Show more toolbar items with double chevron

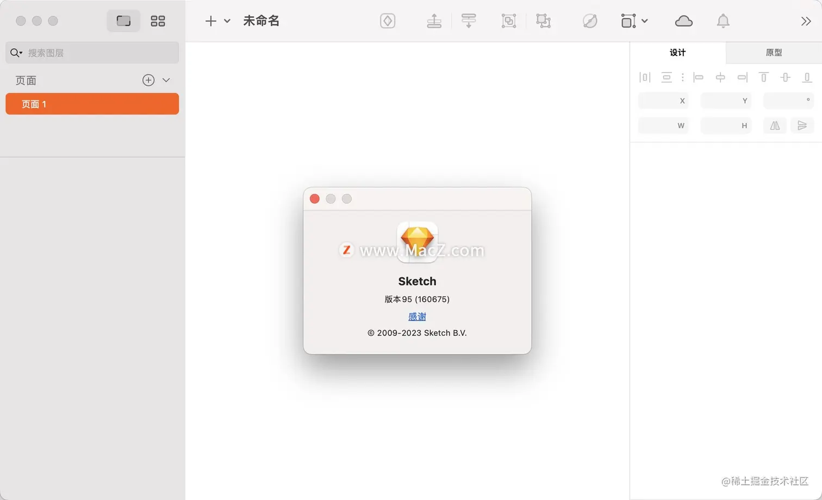pyautogui.click(x=806, y=21)
